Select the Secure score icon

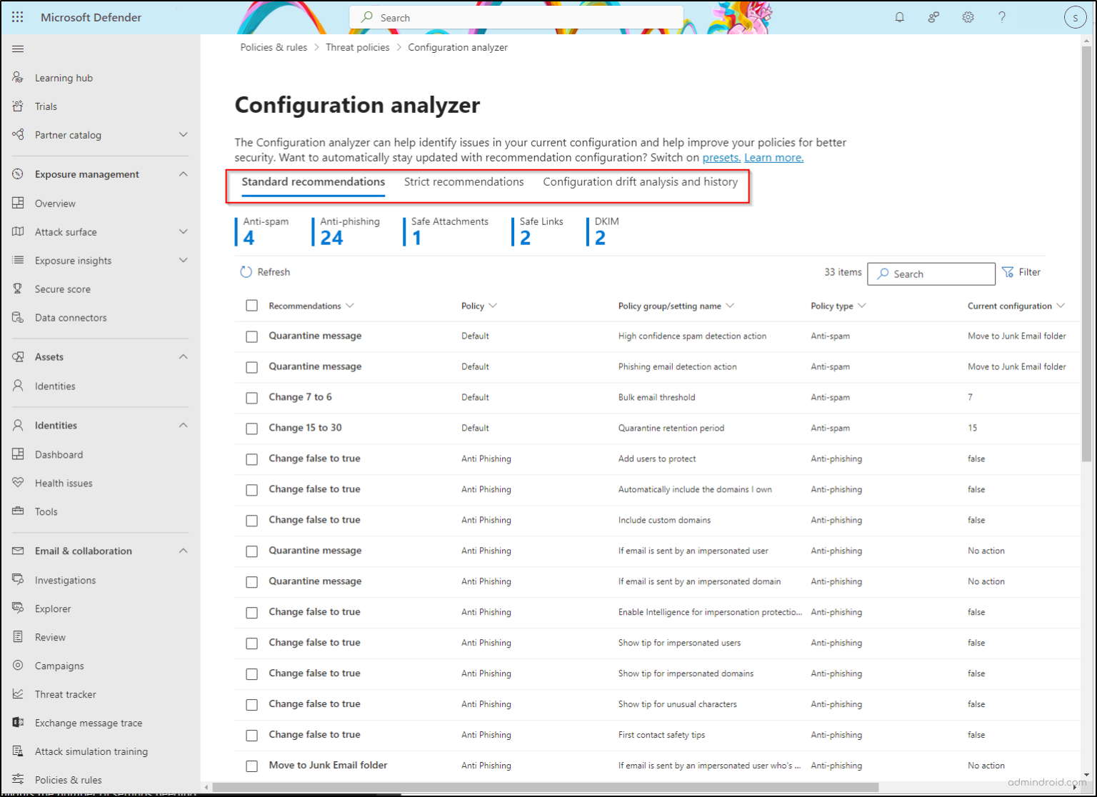click(18, 289)
